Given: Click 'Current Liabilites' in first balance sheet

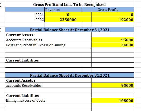Looking at the screenshot, I should click(22, 60).
